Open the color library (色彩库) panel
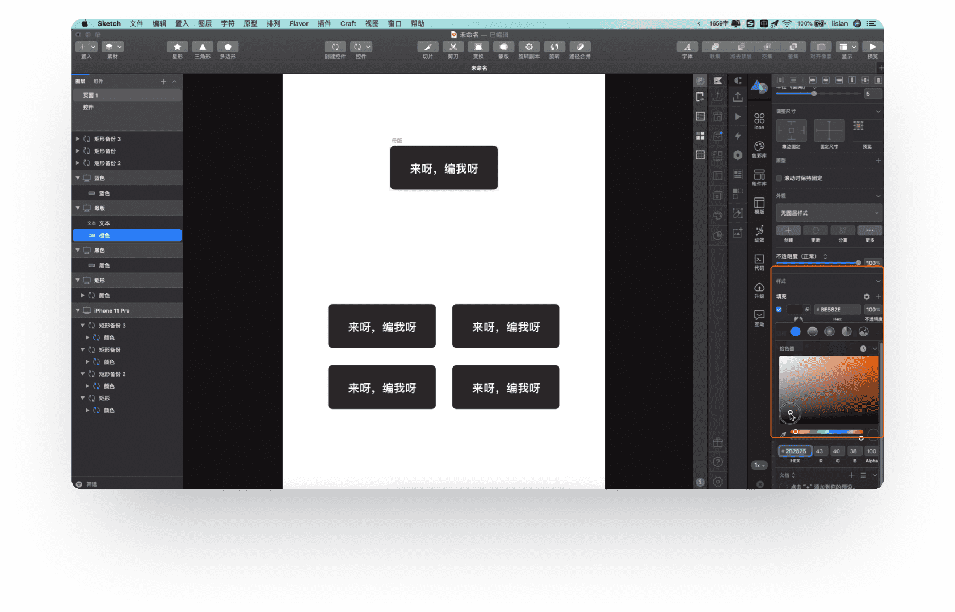Screen dimensions: 955x612 click(759, 149)
